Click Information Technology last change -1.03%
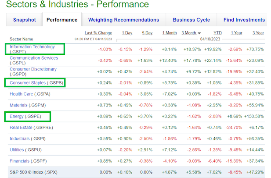Image resolution: width=271 pixels, height=178 pixels. 105,50
